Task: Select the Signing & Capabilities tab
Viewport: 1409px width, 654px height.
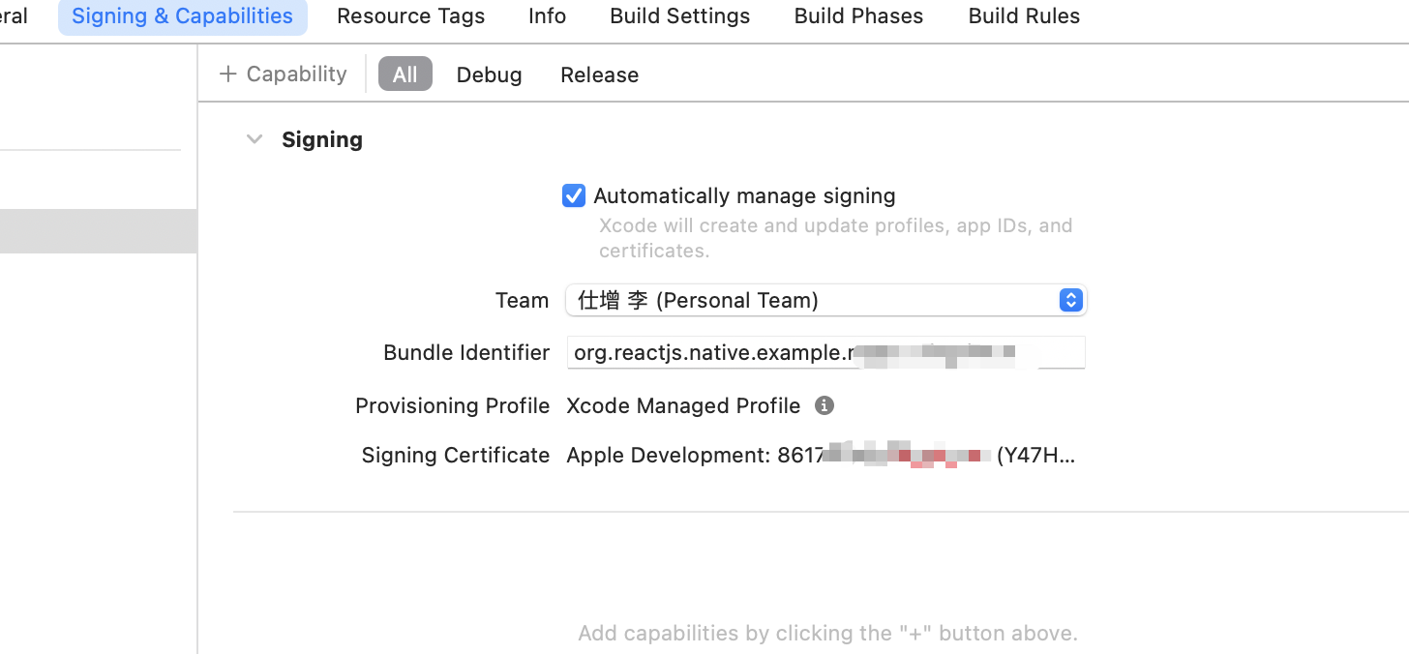Action: pyautogui.click(x=182, y=16)
